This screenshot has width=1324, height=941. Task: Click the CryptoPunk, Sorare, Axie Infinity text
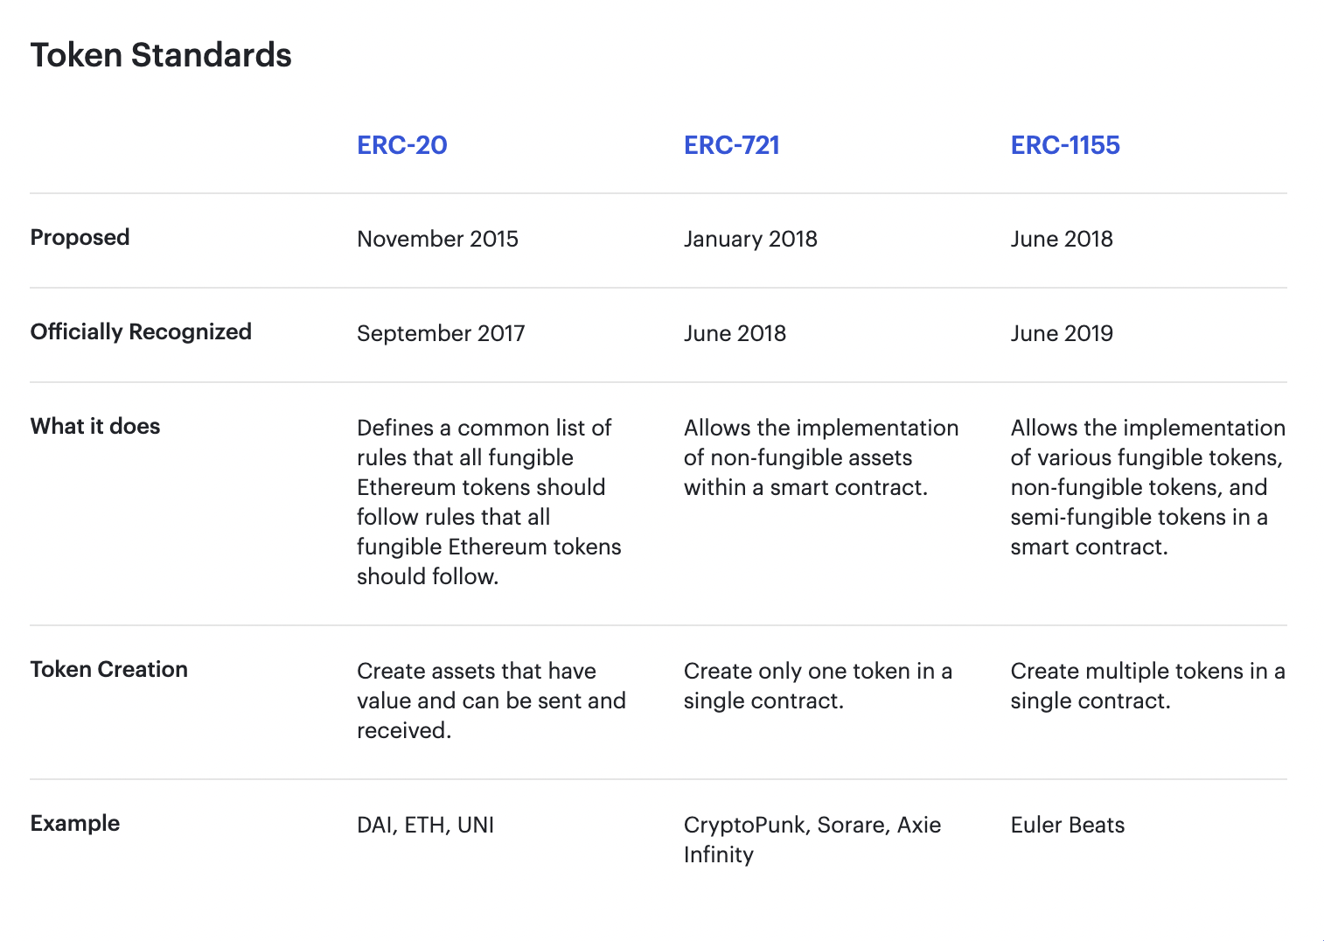tap(812, 840)
